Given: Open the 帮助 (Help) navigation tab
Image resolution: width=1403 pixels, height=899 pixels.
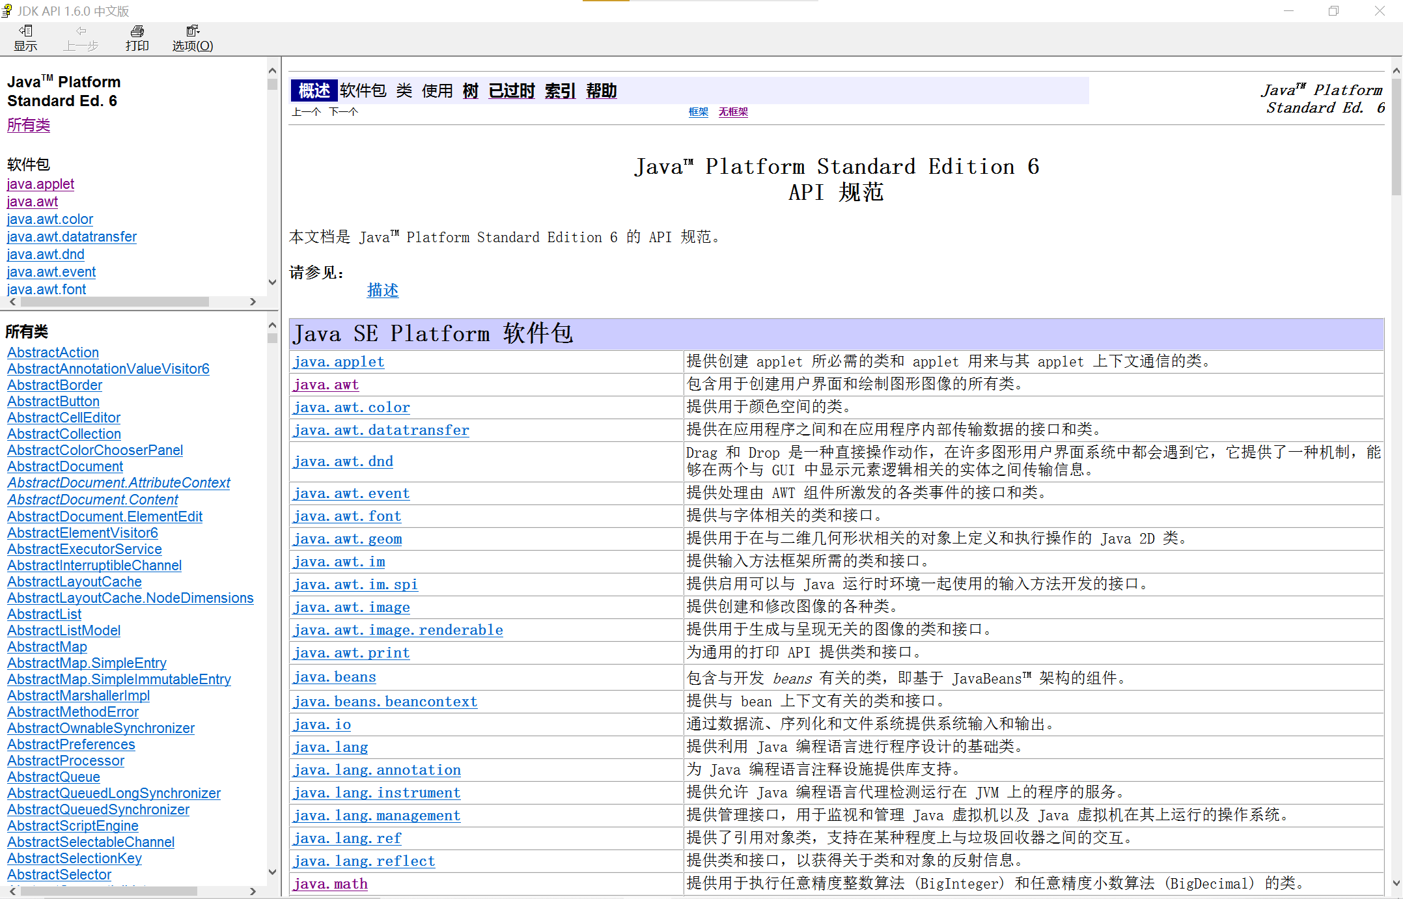Looking at the screenshot, I should pos(602,90).
